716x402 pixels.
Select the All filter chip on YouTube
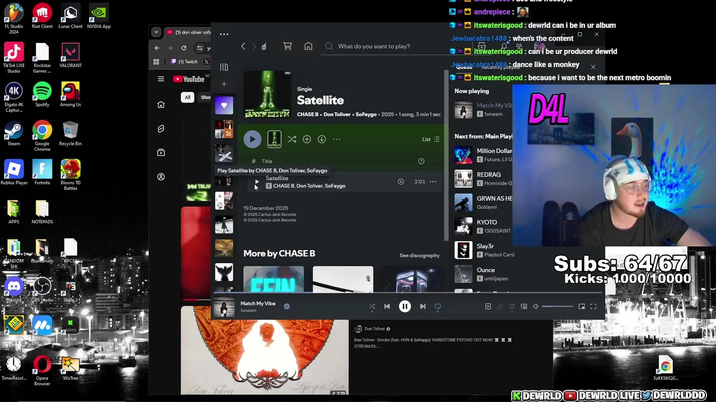tap(187, 97)
